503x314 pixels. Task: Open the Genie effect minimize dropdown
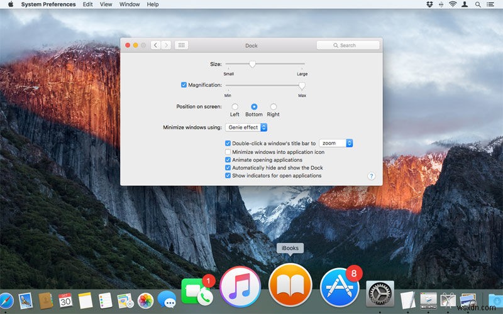246,127
